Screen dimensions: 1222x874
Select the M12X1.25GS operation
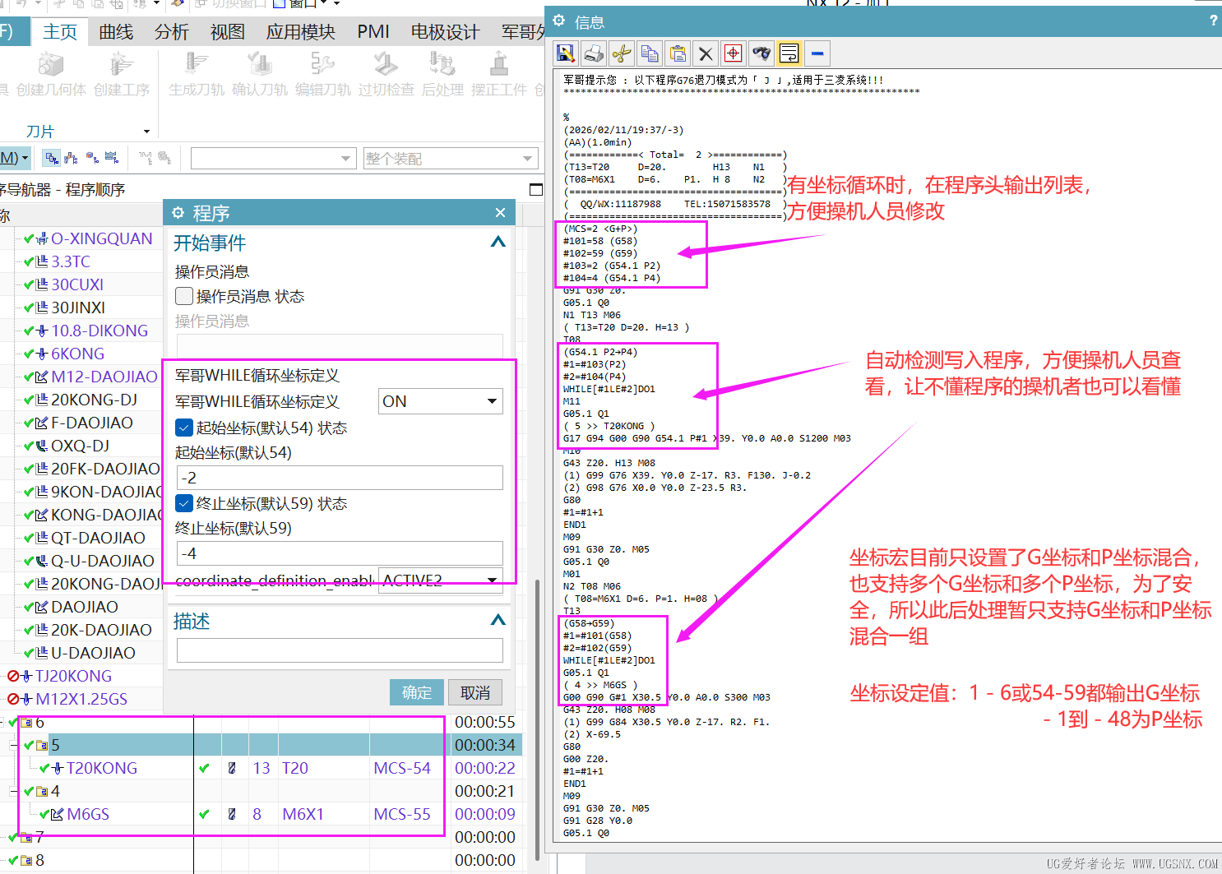point(81,699)
